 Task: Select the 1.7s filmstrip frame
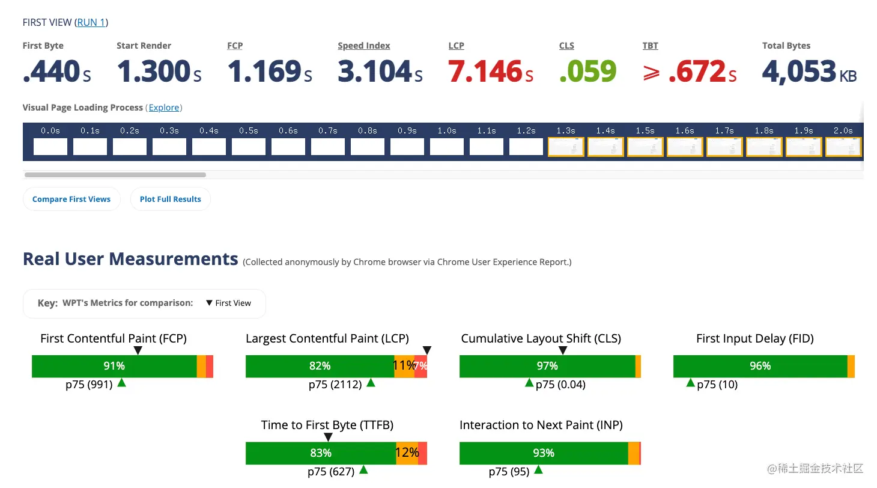click(x=724, y=147)
